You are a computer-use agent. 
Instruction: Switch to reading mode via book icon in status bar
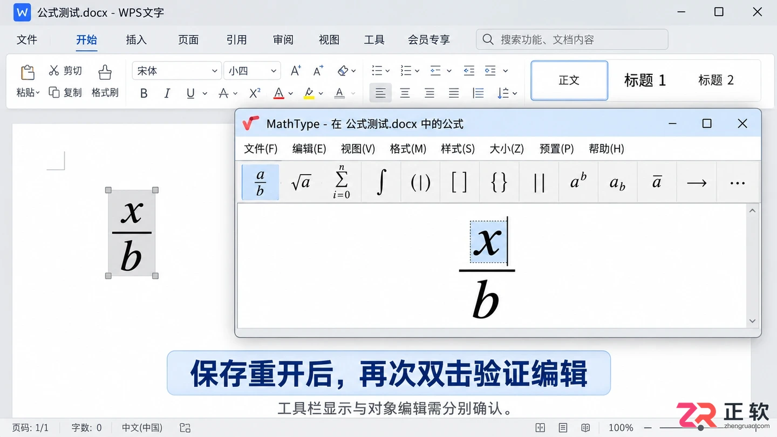(x=585, y=428)
